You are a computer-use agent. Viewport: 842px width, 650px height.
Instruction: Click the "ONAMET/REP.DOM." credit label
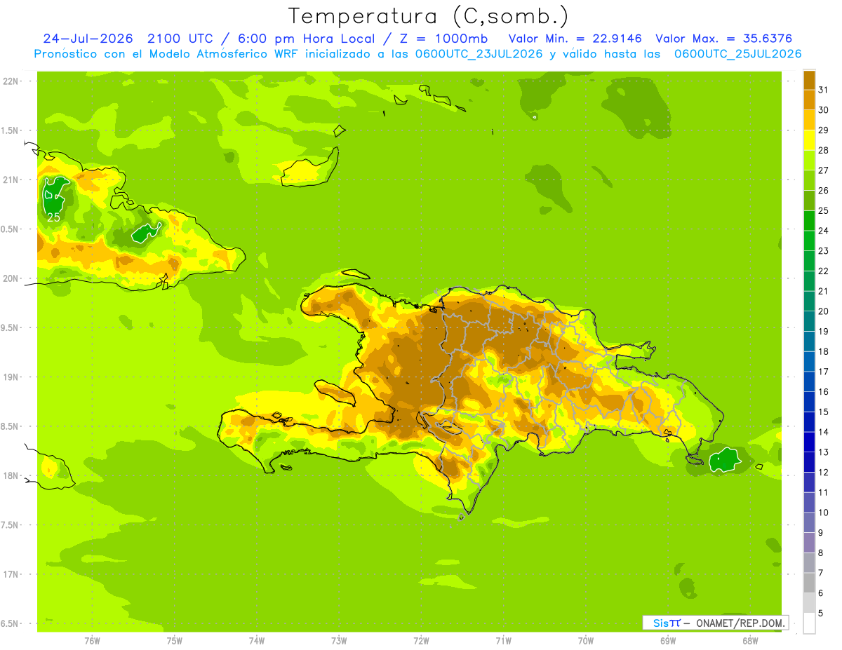pos(740,623)
